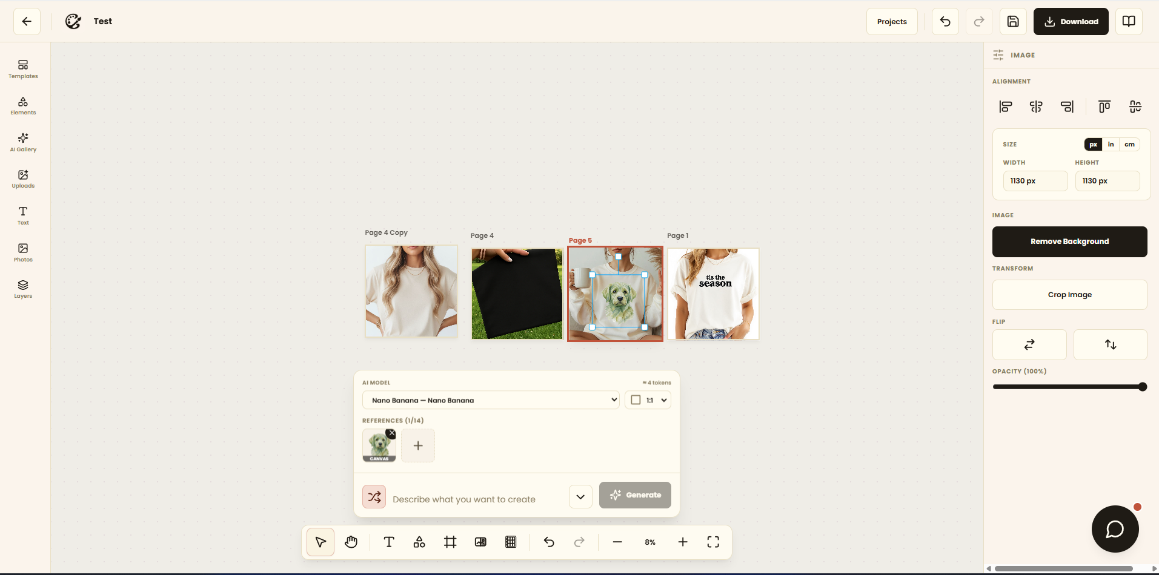This screenshot has height=575, width=1159.
Task: Toggle the grid tool in bottom toolbar
Action: click(x=511, y=542)
